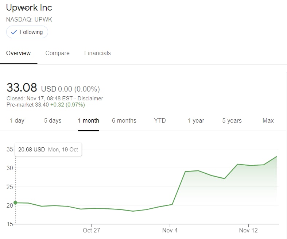
Task: Select the 1 day chart range
Action: pyautogui.click(x=17, y=121)
